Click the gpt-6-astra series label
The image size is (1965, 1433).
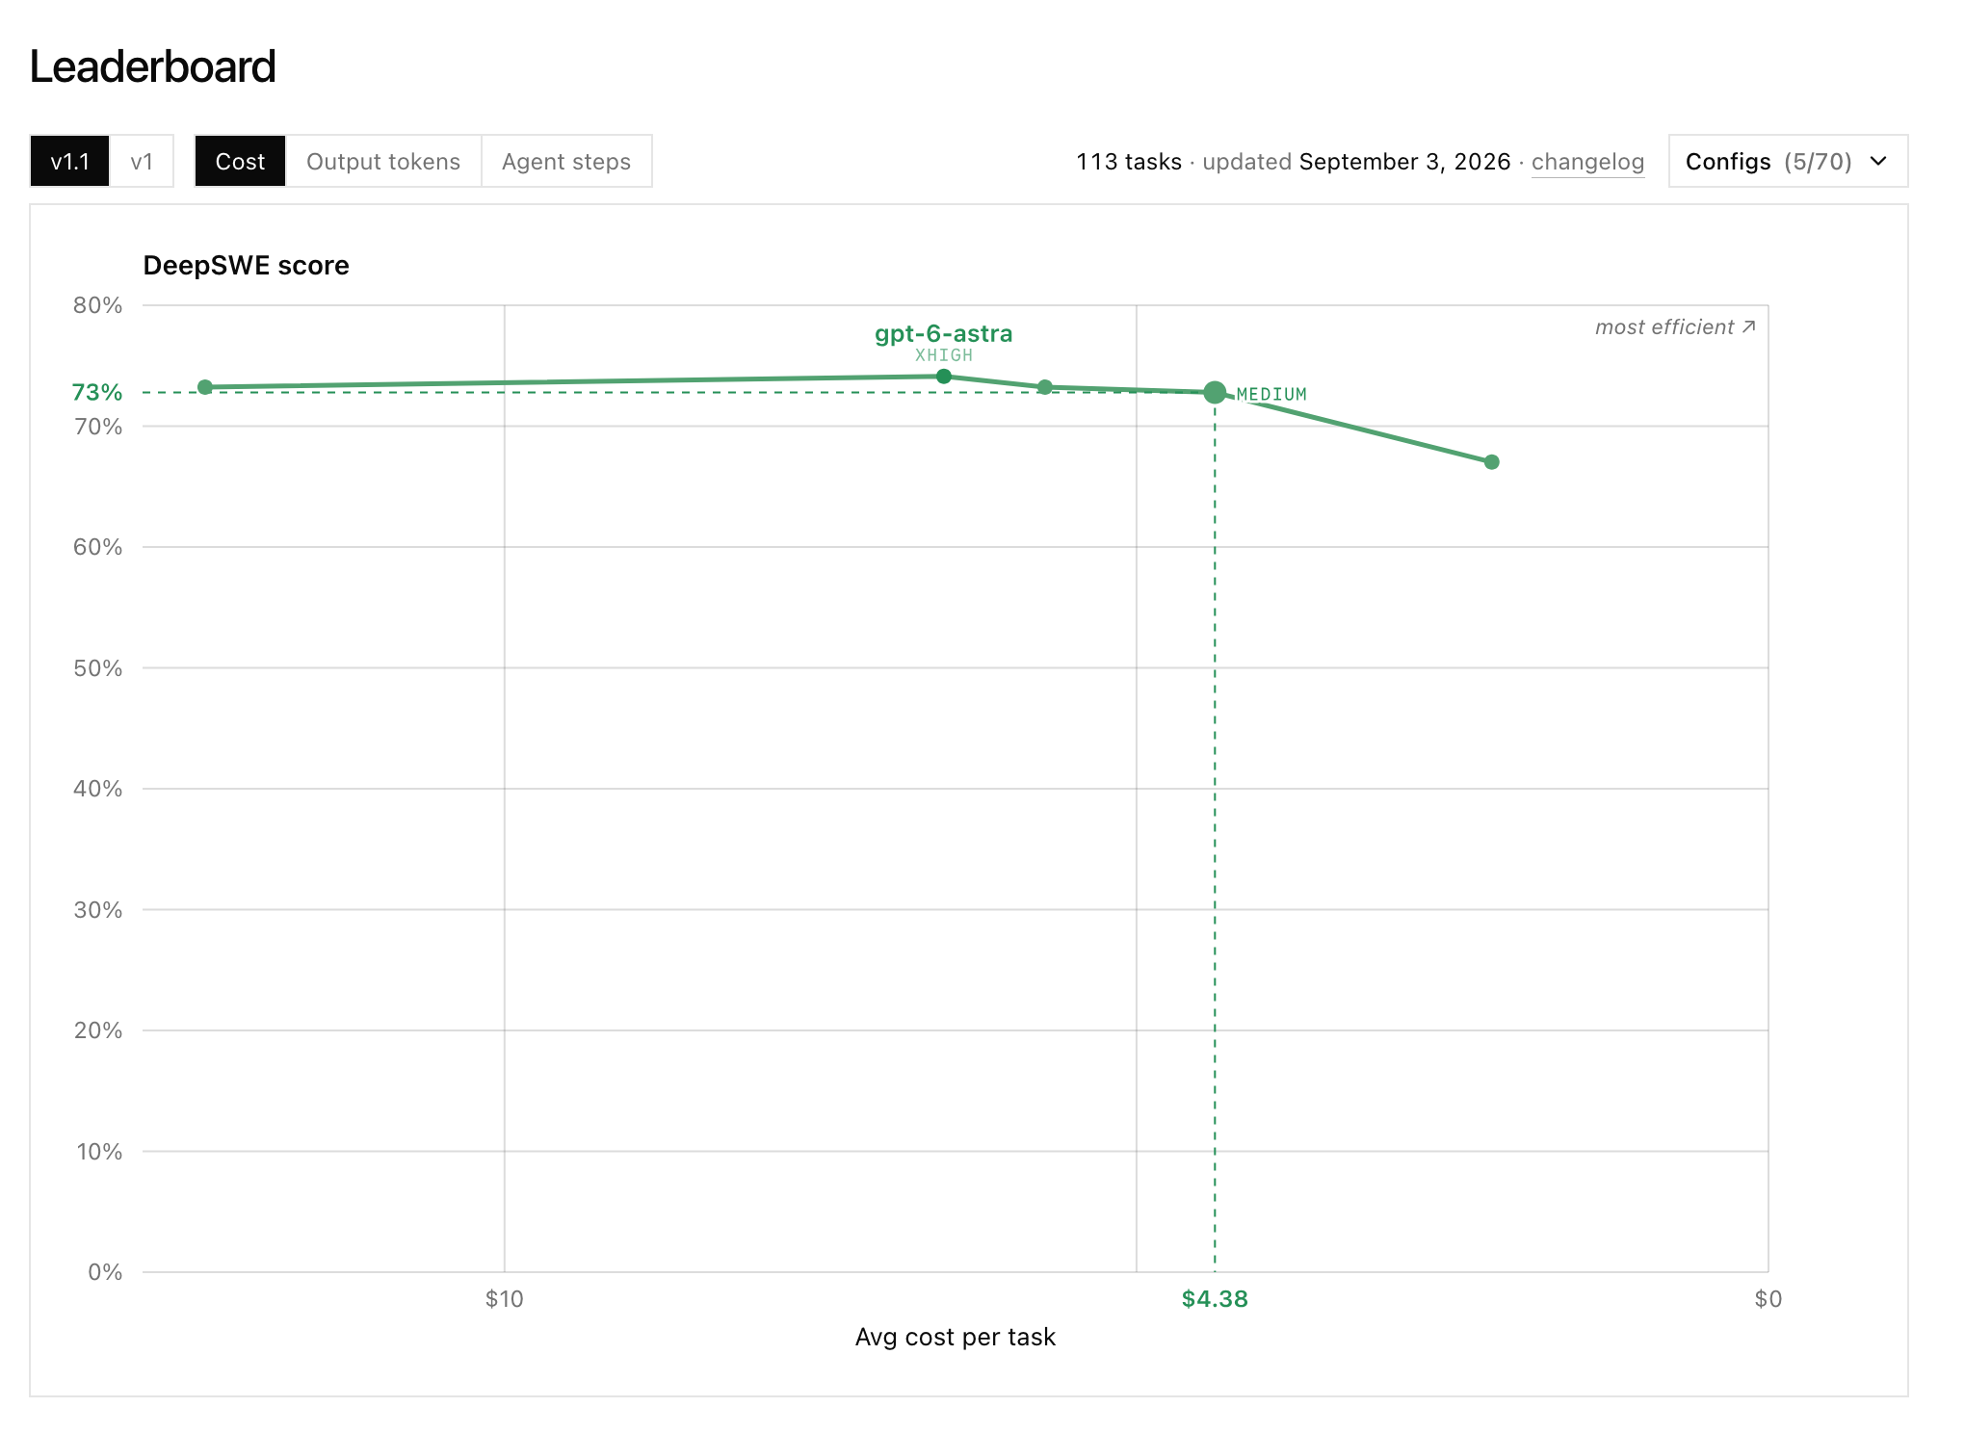point(944,333)
